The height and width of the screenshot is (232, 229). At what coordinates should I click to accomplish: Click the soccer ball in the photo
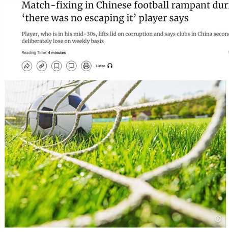point(61,113)
